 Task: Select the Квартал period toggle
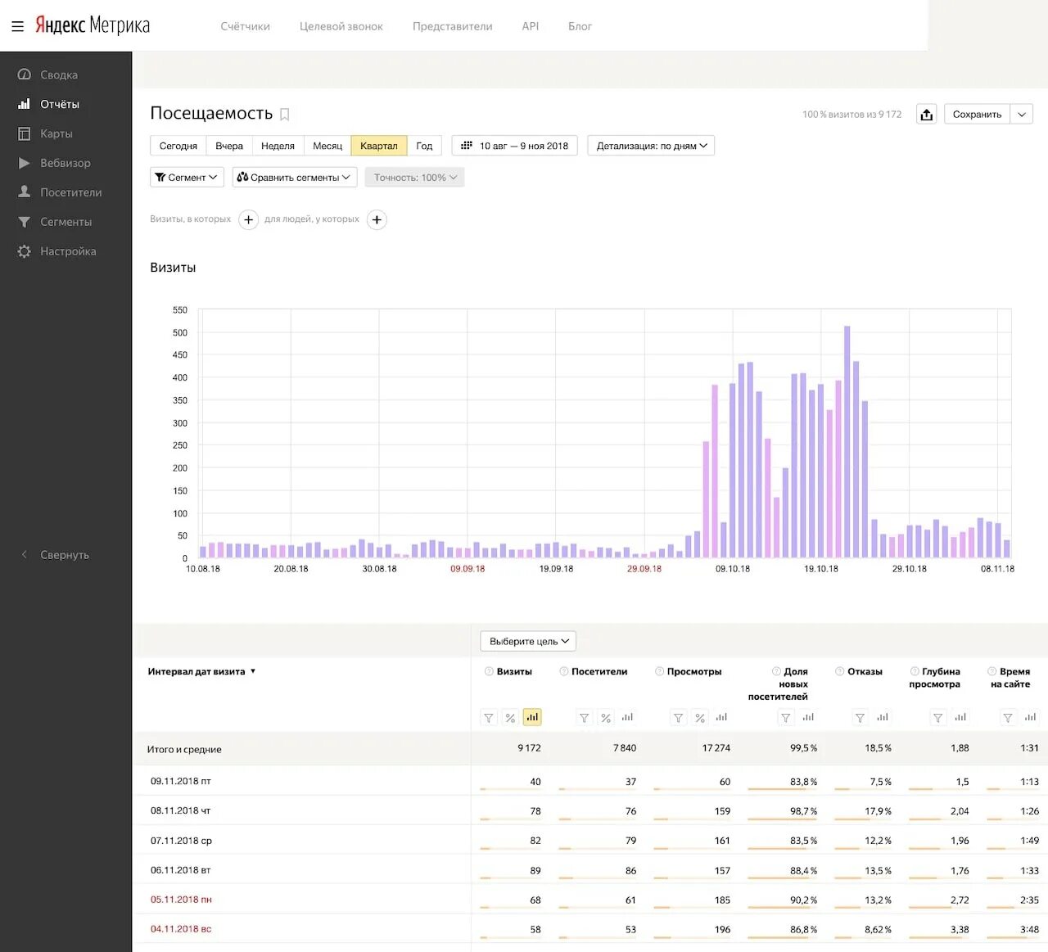point(379,146)
